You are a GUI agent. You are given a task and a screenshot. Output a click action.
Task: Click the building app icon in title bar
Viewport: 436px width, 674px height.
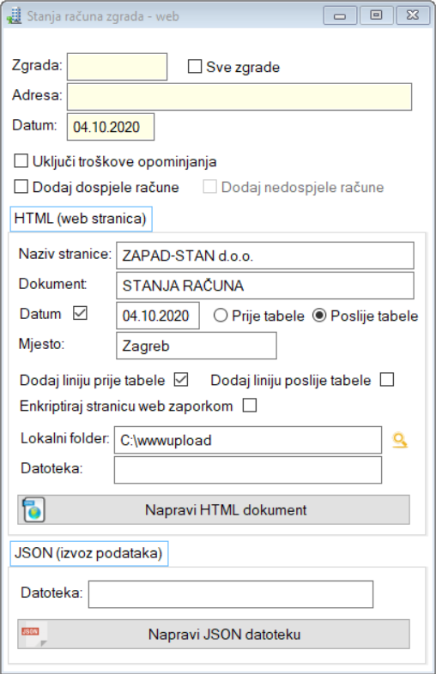(14, 16)
